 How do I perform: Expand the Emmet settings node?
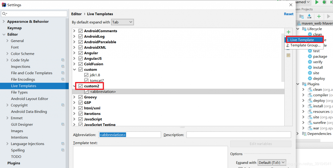tap(7, 118)
